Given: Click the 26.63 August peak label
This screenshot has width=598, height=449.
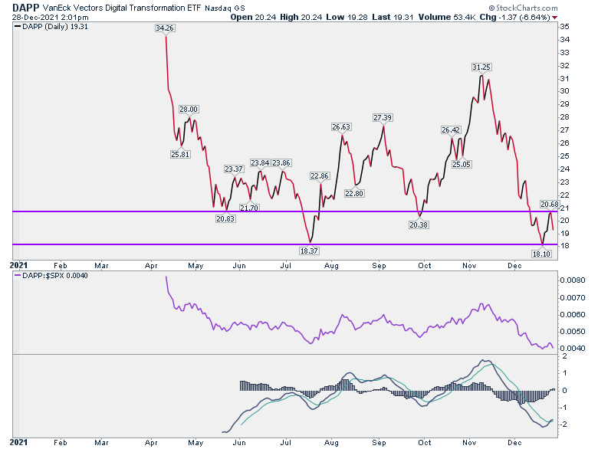Looking at the screenshot, I should [341, 127].
